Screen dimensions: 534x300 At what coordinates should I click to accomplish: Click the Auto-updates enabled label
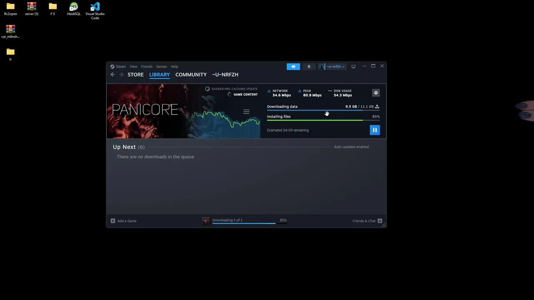pyautogui.click(x=351, y=147)
